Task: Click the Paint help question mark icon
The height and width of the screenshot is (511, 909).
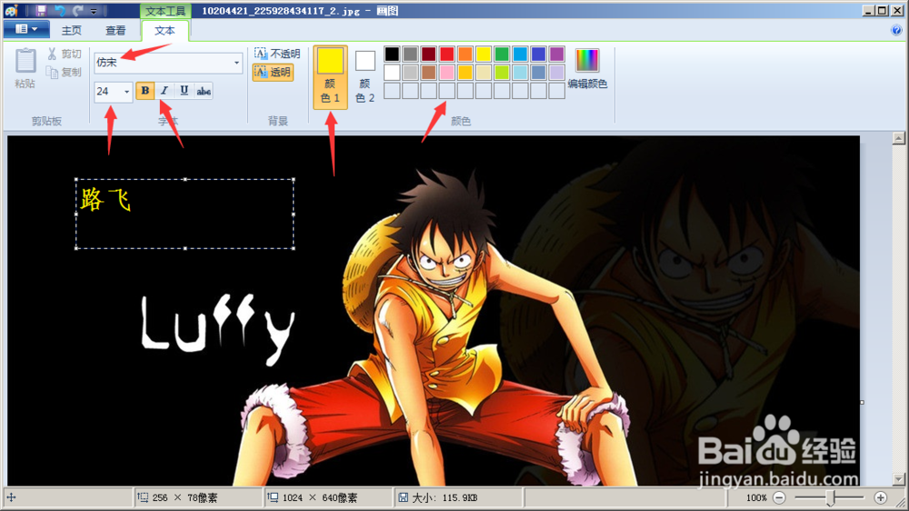Action: pyautogui.click(x=896, y=30)
